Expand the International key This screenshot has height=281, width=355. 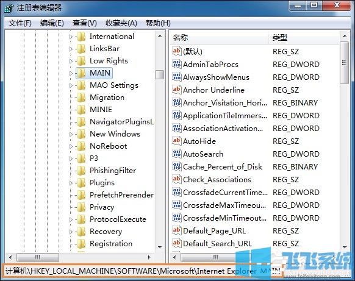point(71,37)
